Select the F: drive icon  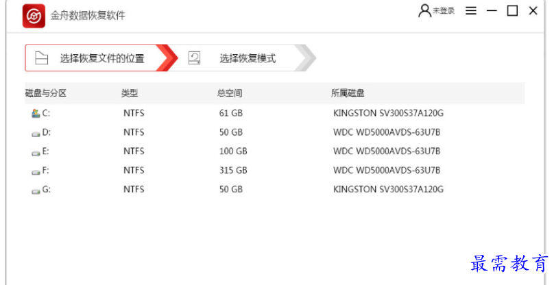[x=36, y=172]
